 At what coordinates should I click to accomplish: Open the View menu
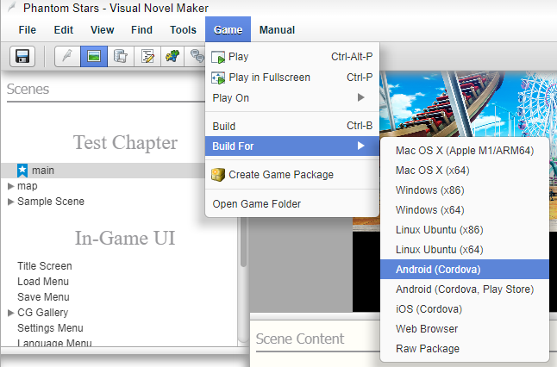click(103, 30)
